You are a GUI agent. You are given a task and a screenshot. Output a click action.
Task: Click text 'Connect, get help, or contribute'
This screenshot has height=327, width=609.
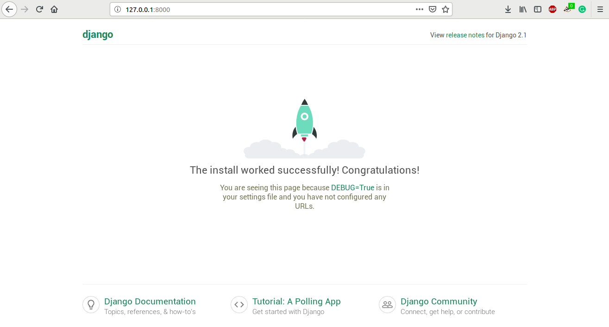click(x=448, y=312)
